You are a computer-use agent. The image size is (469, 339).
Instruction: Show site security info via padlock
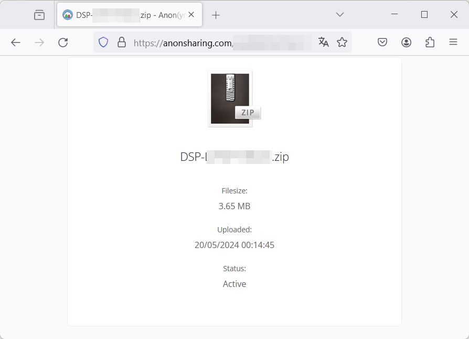pos(122,43)
